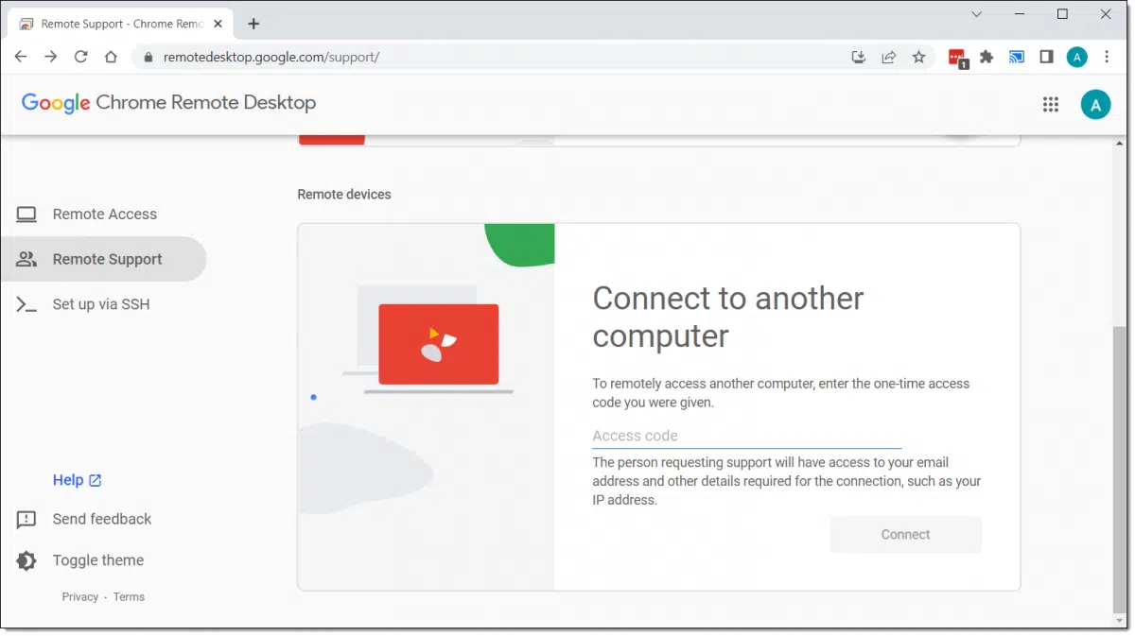1135x636 pixels.
Task: Open the tab search chevron
Action: point(977,14)
